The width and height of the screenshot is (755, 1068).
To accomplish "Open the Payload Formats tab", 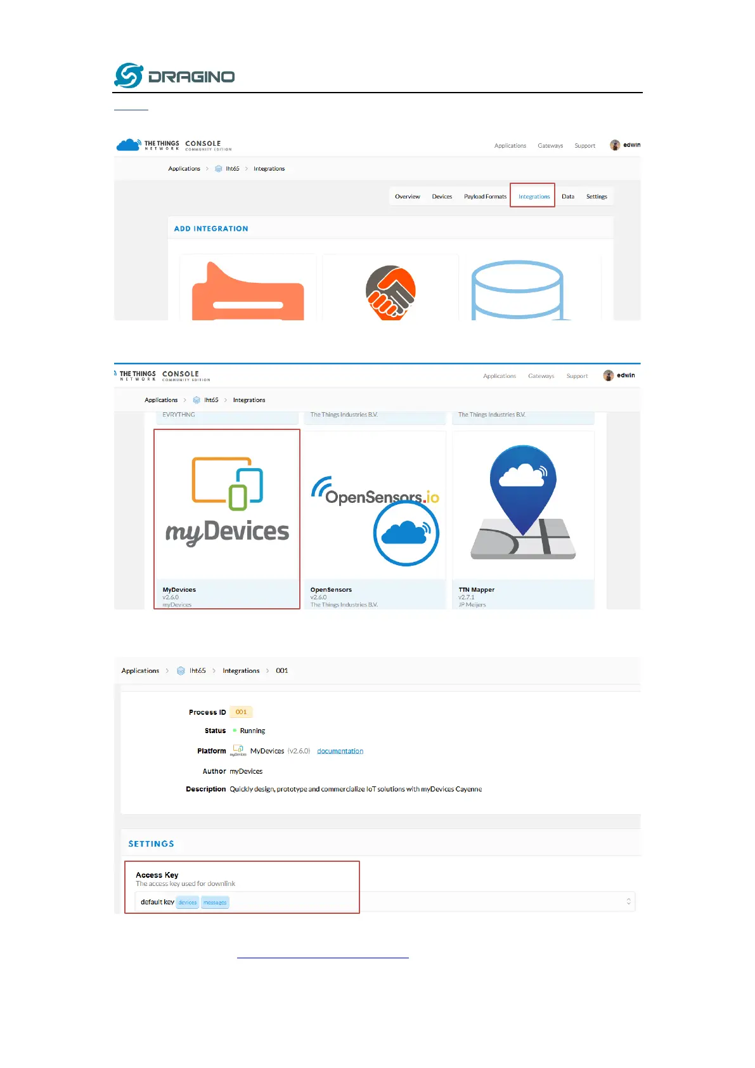I will 486,197.
